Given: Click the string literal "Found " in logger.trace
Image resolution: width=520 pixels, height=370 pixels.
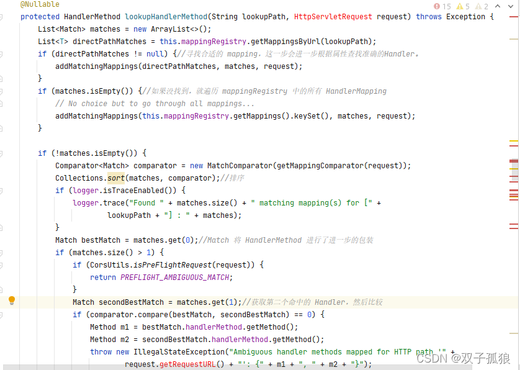Looking at the screenshot, I should coord(146,203).
